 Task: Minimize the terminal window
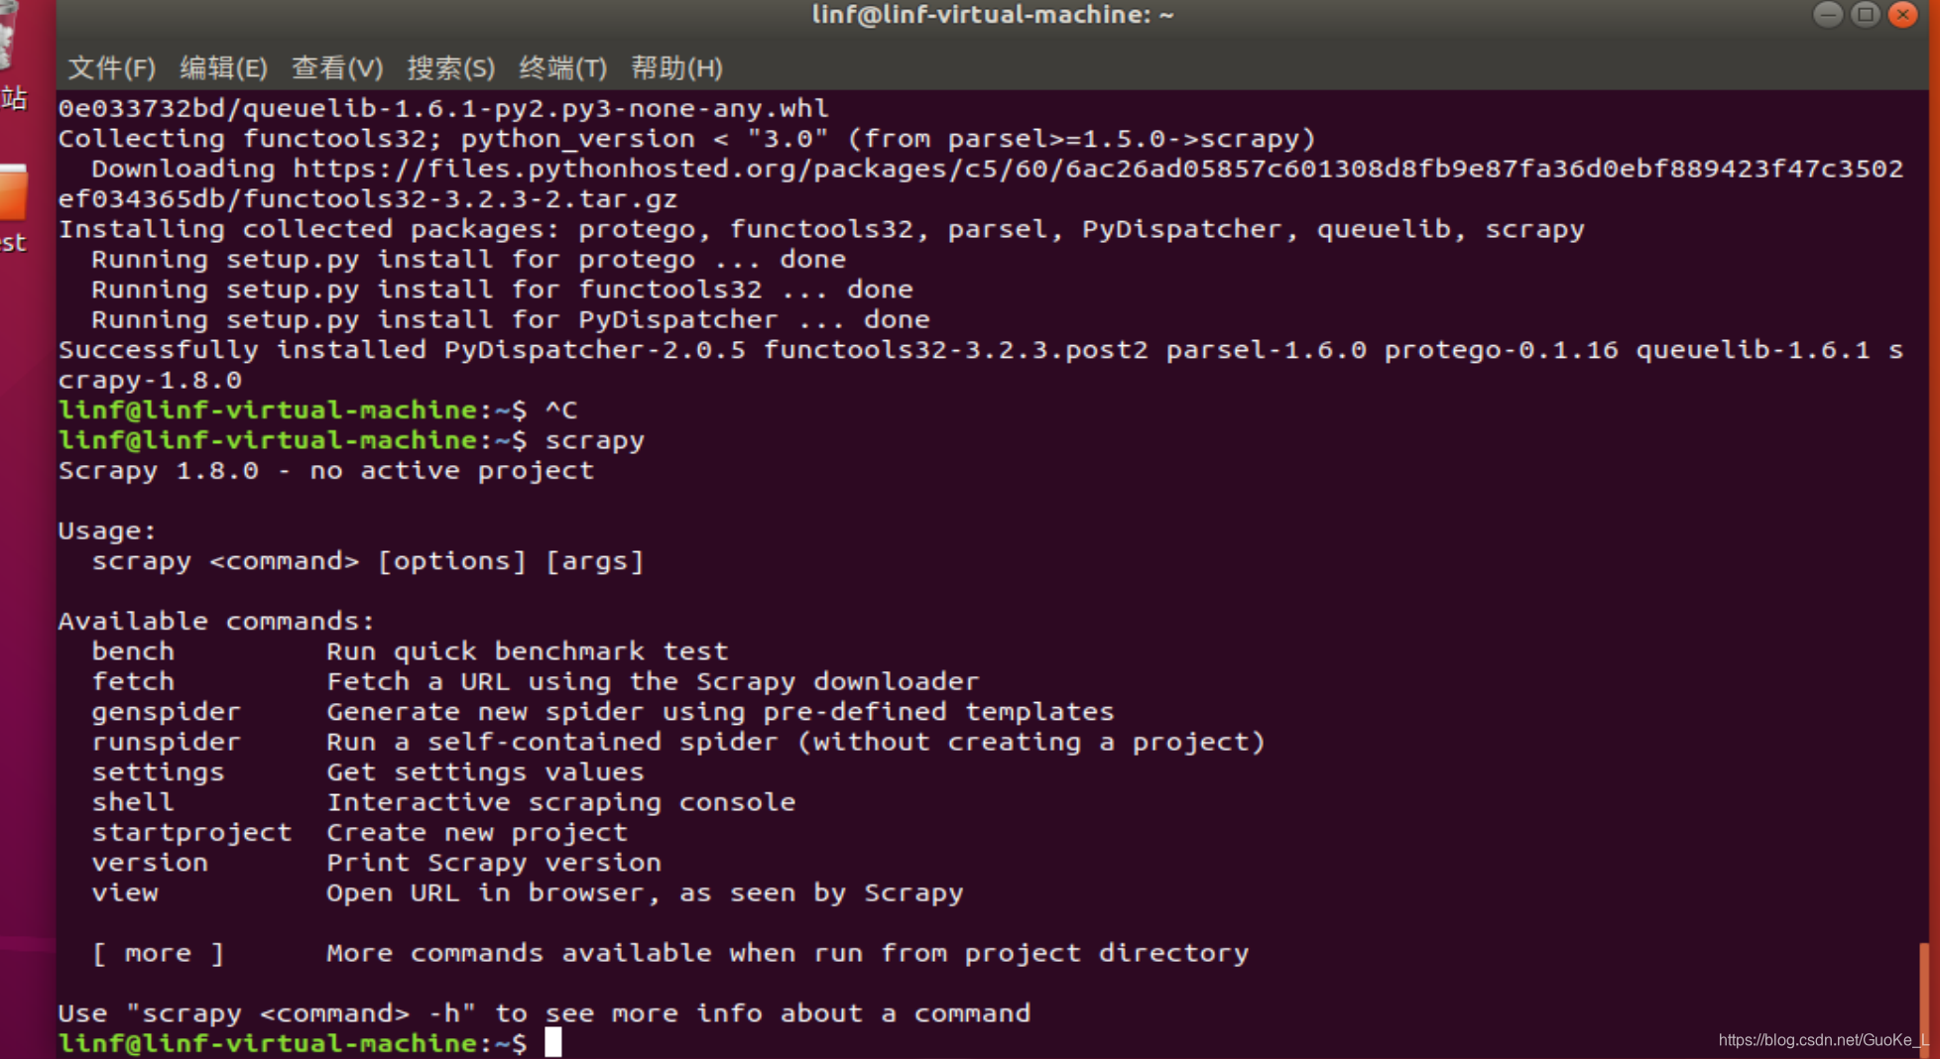click(x=1827, y=15)
